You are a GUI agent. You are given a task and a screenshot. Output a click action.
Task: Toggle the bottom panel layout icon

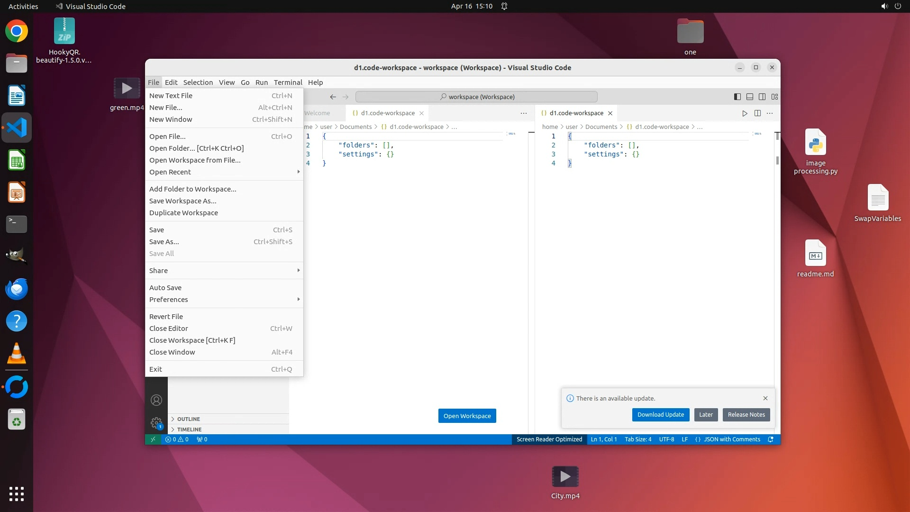click(750, 97)
